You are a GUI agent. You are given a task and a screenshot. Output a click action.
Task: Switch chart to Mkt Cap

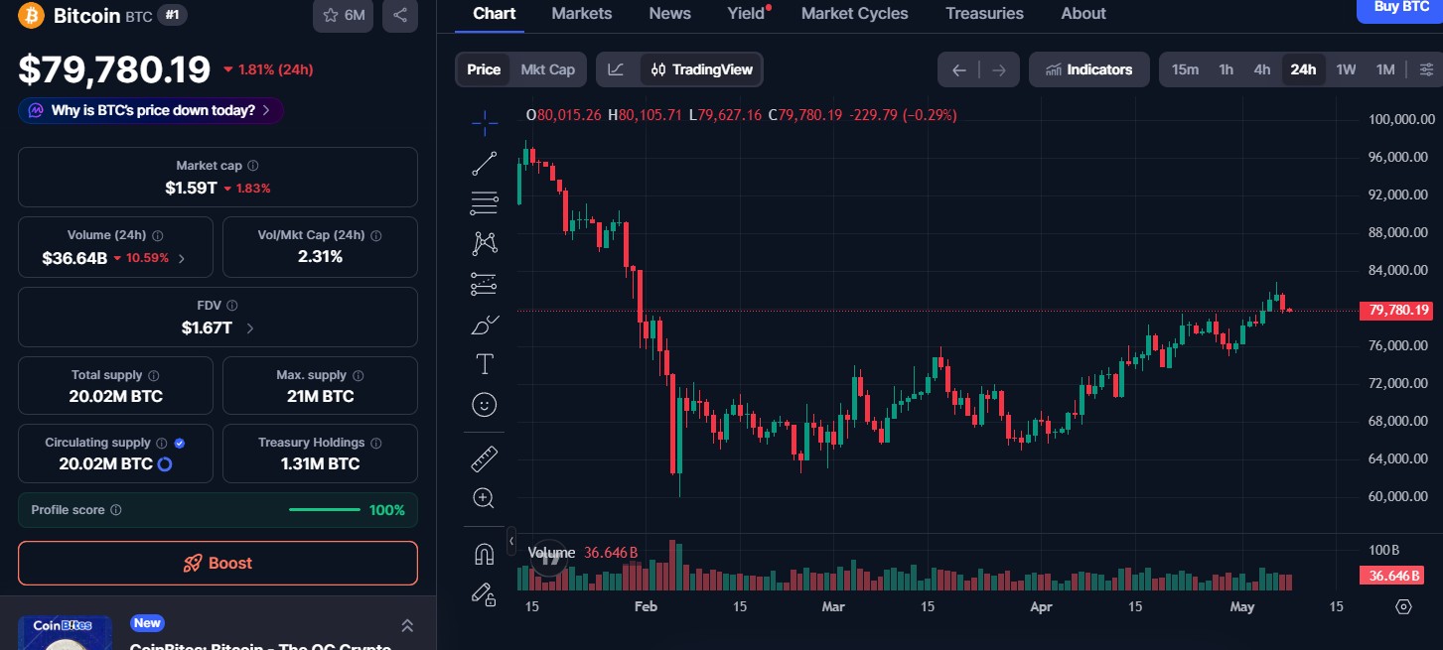click(x=548, y=69)
